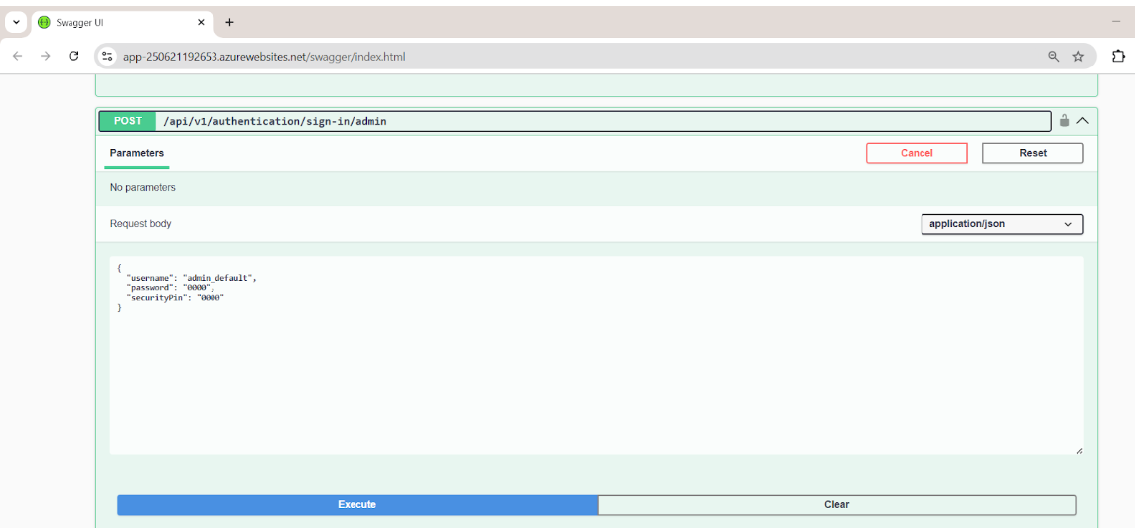Close the Swagger UI tab
This screenshot has width=1135, height=528.
tap(202, 22)
